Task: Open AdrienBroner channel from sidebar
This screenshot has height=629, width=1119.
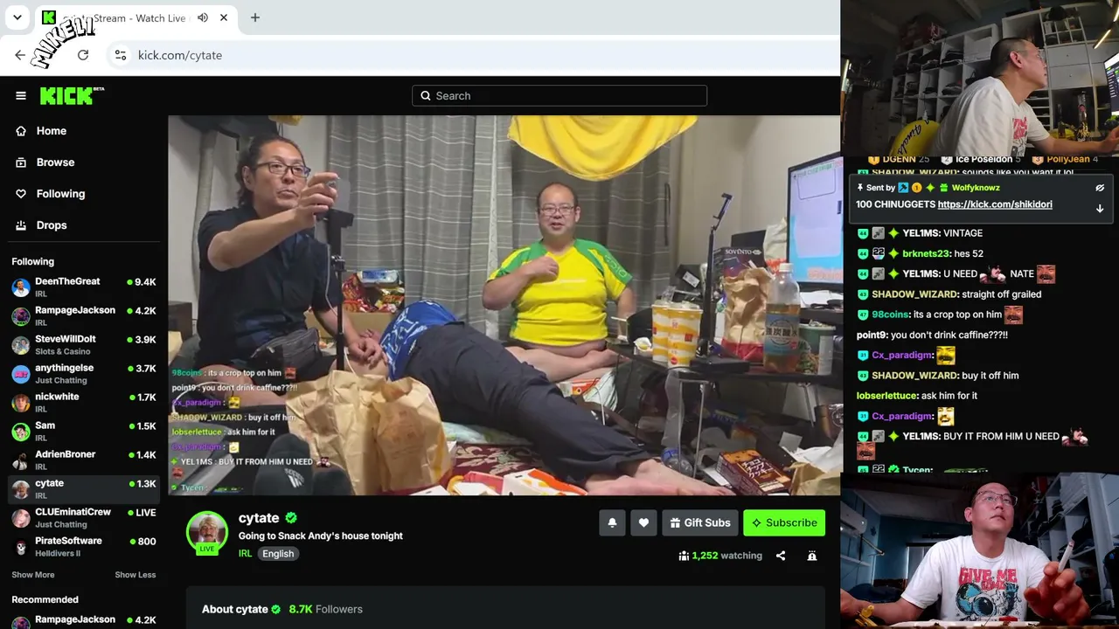Action: tap(84, 460)
